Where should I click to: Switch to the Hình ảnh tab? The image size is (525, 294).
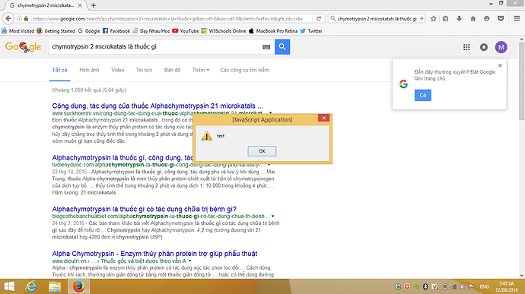tap(89, 70)
